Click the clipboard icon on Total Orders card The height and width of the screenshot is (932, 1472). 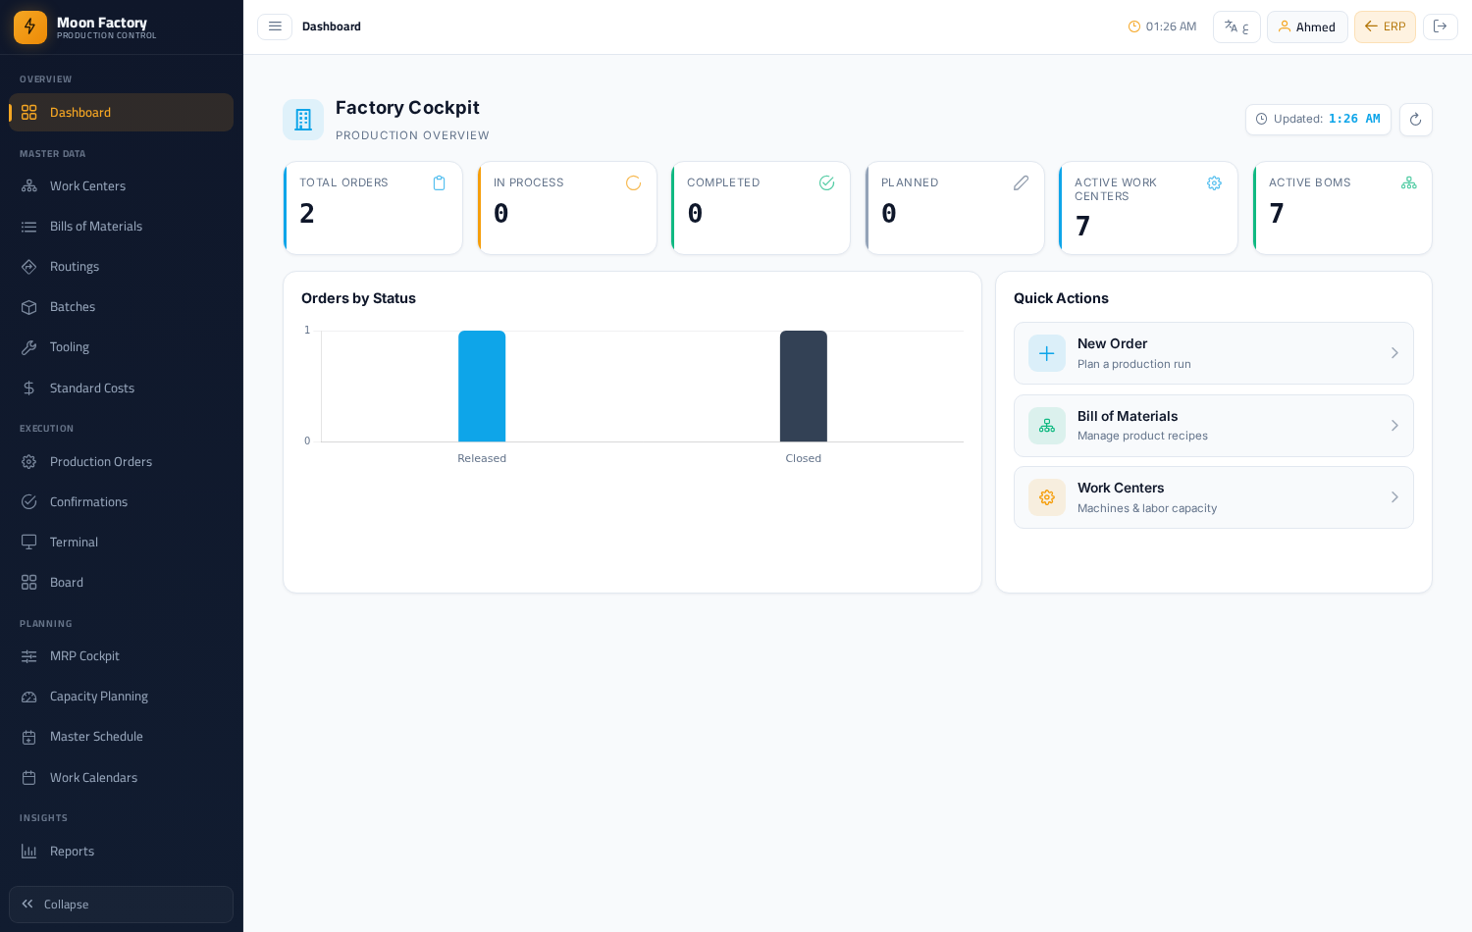pyautogui.click(x=439, y=183)
